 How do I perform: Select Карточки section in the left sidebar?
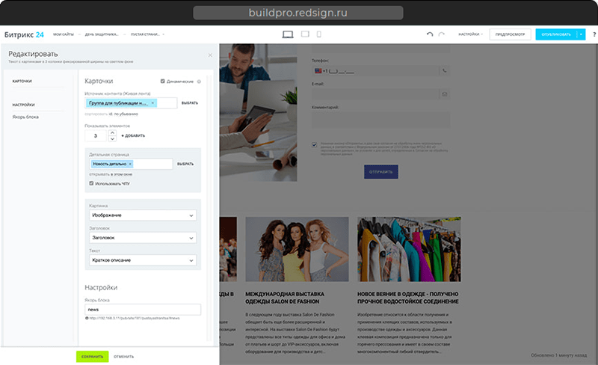22,81
